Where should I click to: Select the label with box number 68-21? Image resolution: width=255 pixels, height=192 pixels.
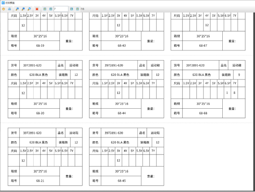pos(45,157)
